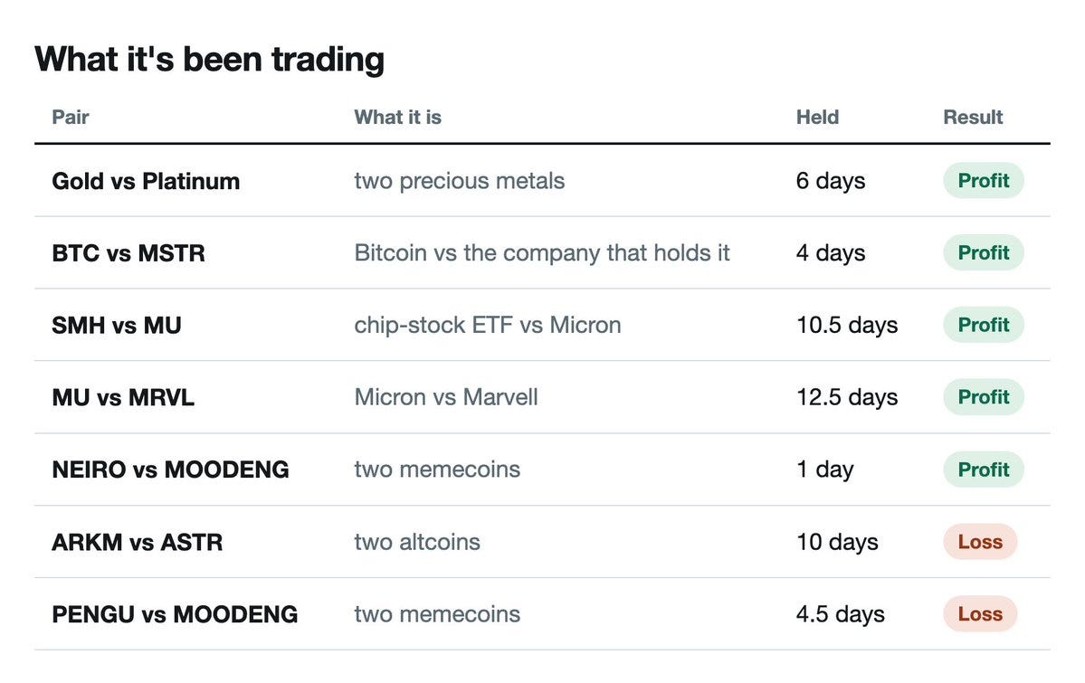Select the Gold vs Platinum pair
1085x683 pixels.
pos(146,181)
